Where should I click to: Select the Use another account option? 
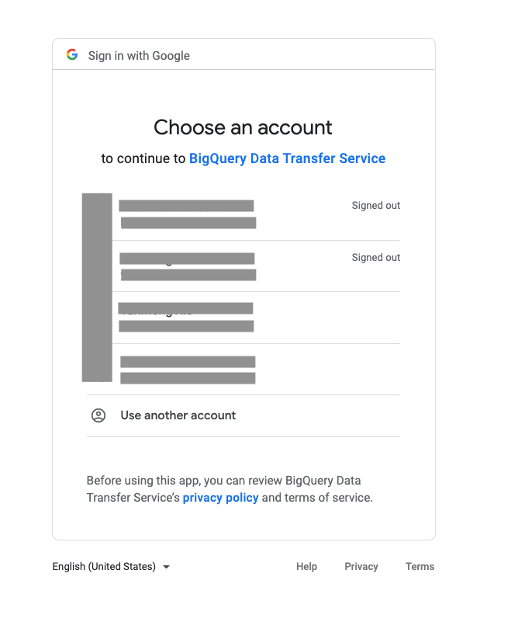pos(178,415)
